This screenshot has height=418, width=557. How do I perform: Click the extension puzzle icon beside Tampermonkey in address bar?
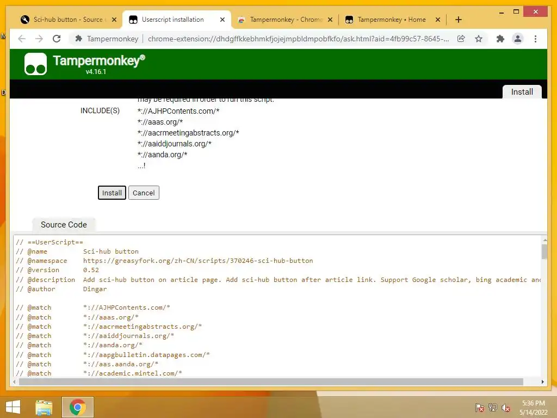pos(78,39)
